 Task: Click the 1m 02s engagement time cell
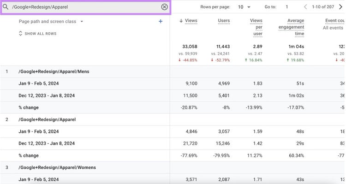296,96
